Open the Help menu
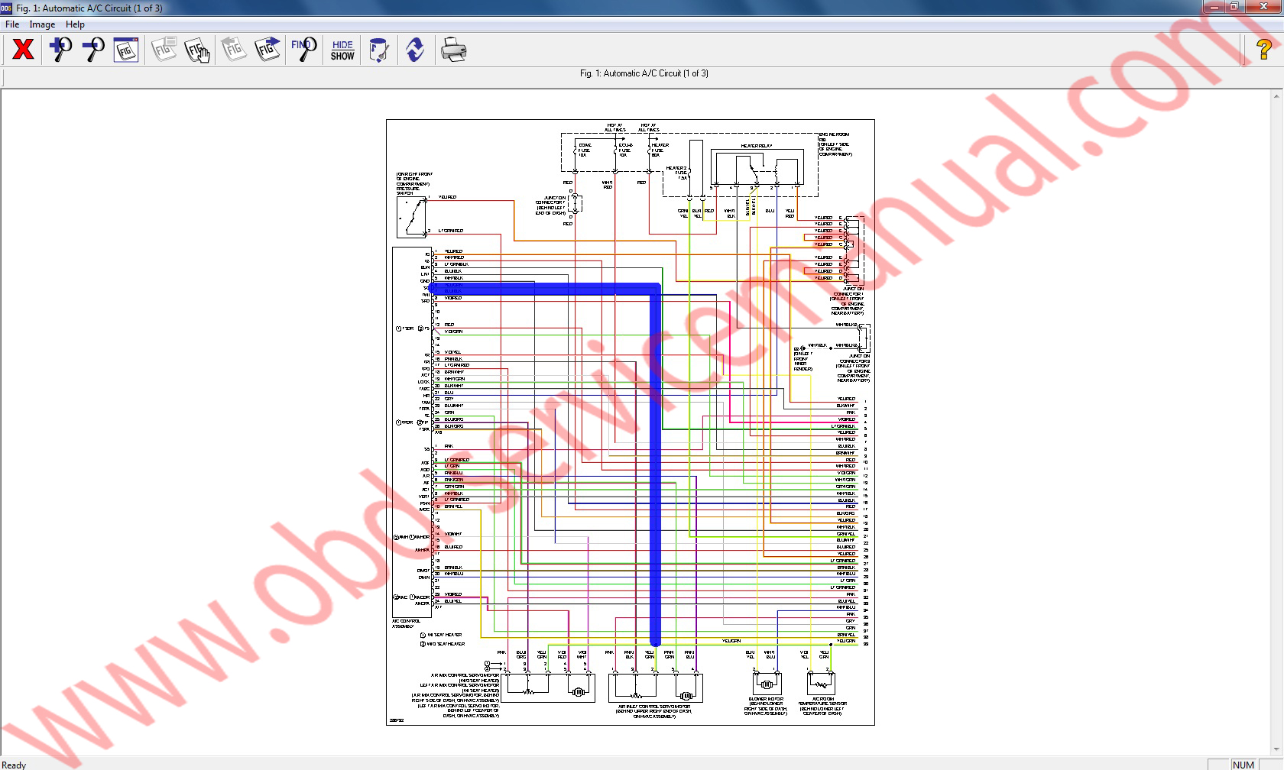Screen dimensions: 1284x770 coord(75,24)
